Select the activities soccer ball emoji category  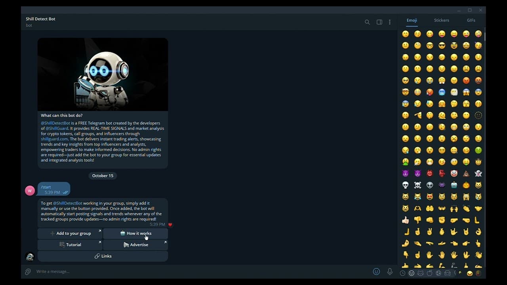pos(438,273)
